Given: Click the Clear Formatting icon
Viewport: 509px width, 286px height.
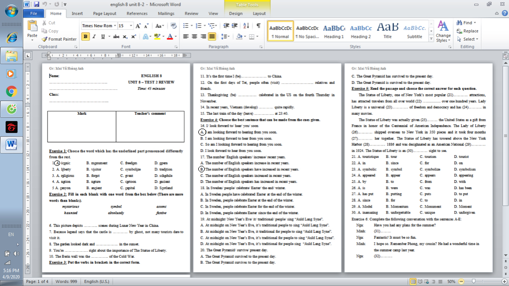Looking at the screenshot, I should 173,26.
